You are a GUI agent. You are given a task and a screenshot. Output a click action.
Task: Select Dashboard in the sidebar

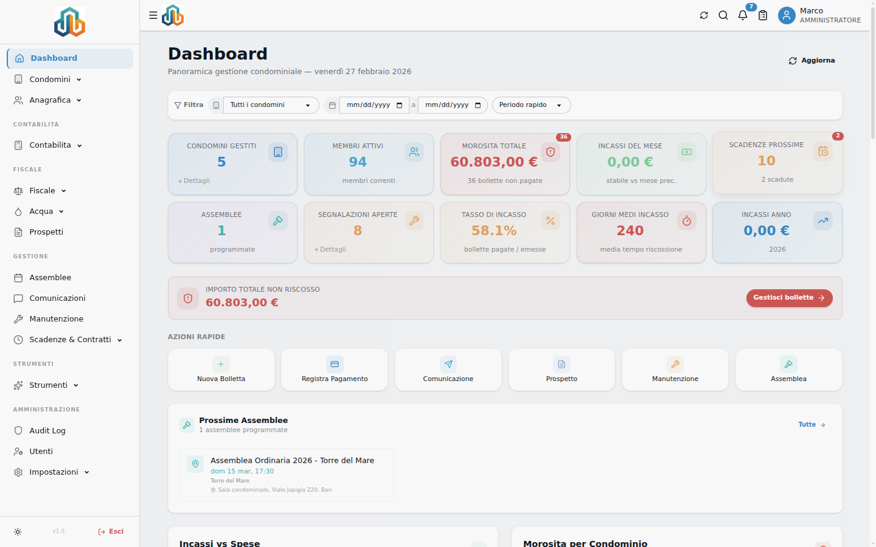[70, 58]
